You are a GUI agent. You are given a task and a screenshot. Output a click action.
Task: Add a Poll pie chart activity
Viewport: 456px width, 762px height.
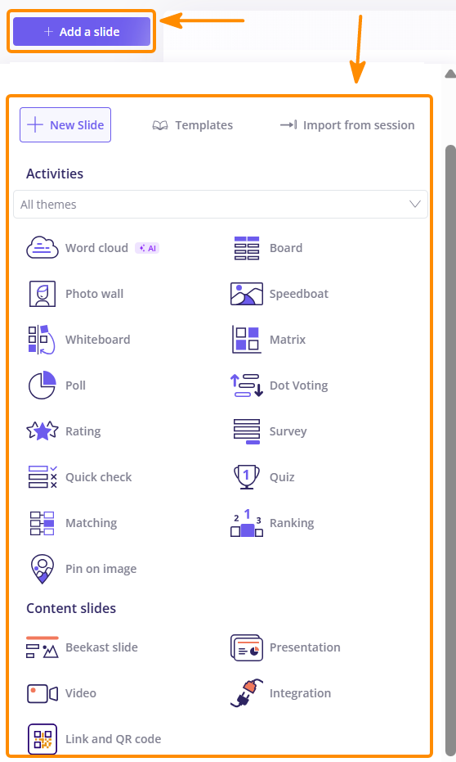point(42,385)
